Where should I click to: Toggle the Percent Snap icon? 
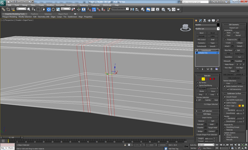click(98, 9)
